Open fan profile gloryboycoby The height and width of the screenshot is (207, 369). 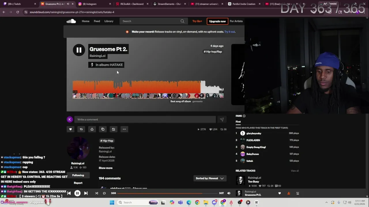(x=254, y=133)
